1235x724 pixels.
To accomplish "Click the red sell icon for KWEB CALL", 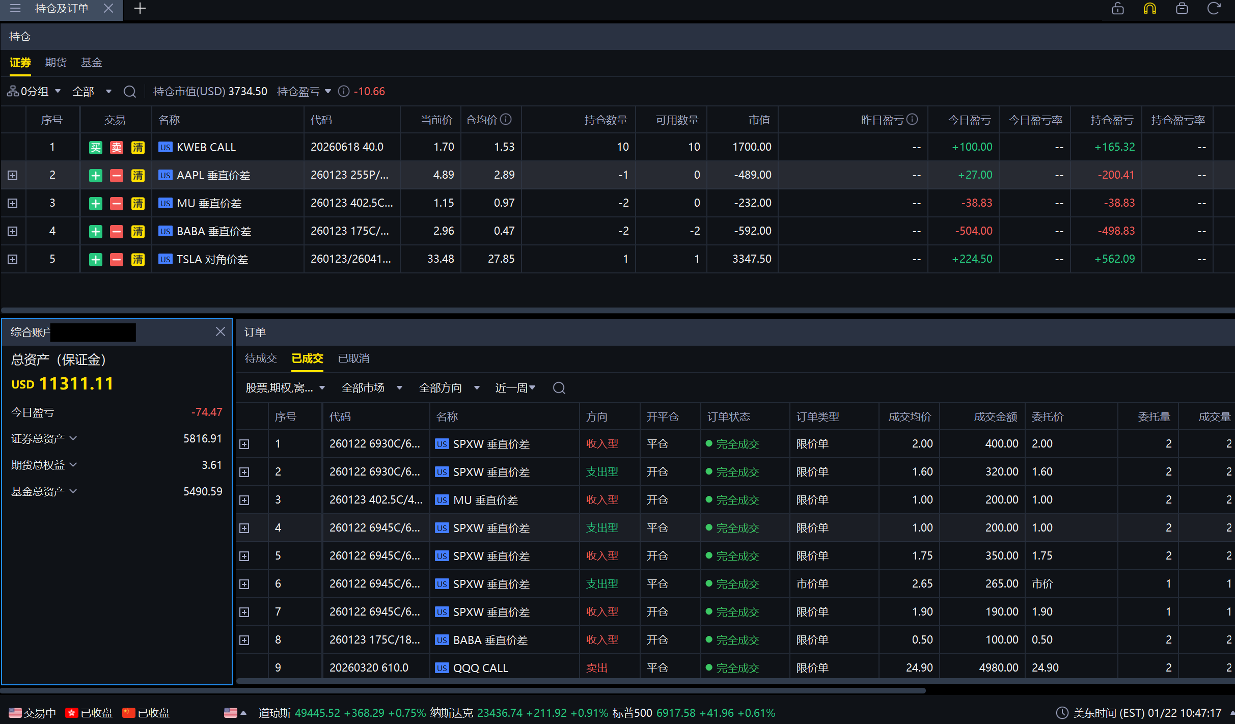I will tap(117, 148).
